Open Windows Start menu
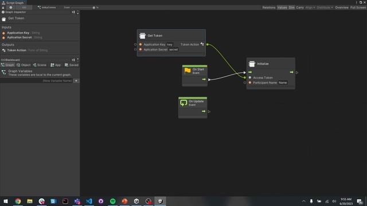The image size is (367, 206). pyautogui.click(x=6, y=201)
